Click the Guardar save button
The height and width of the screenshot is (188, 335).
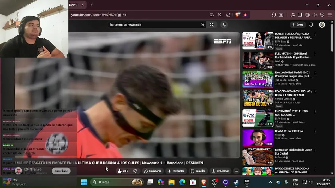click(x=198, y=171)
